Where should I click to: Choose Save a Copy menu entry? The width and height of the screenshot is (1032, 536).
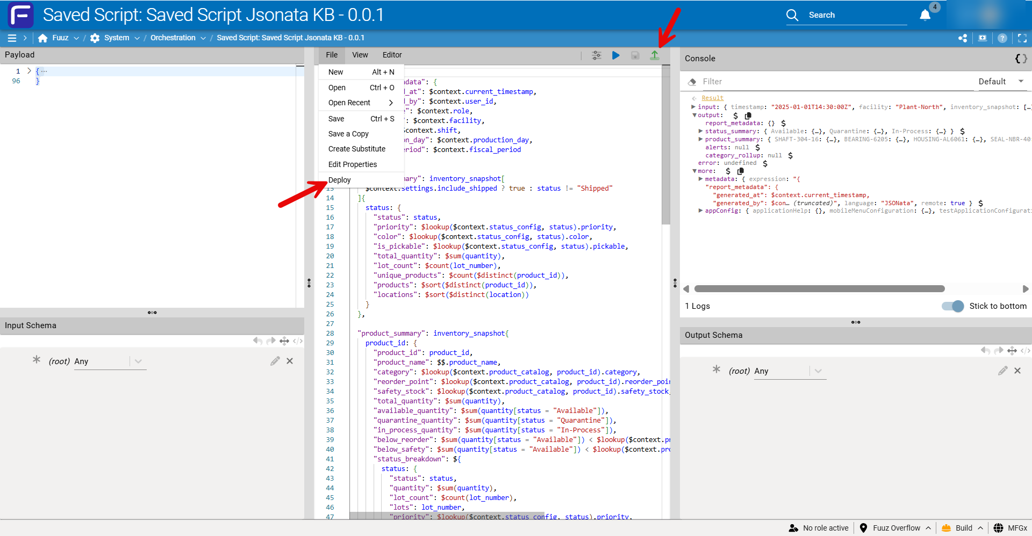coord(348,134)
